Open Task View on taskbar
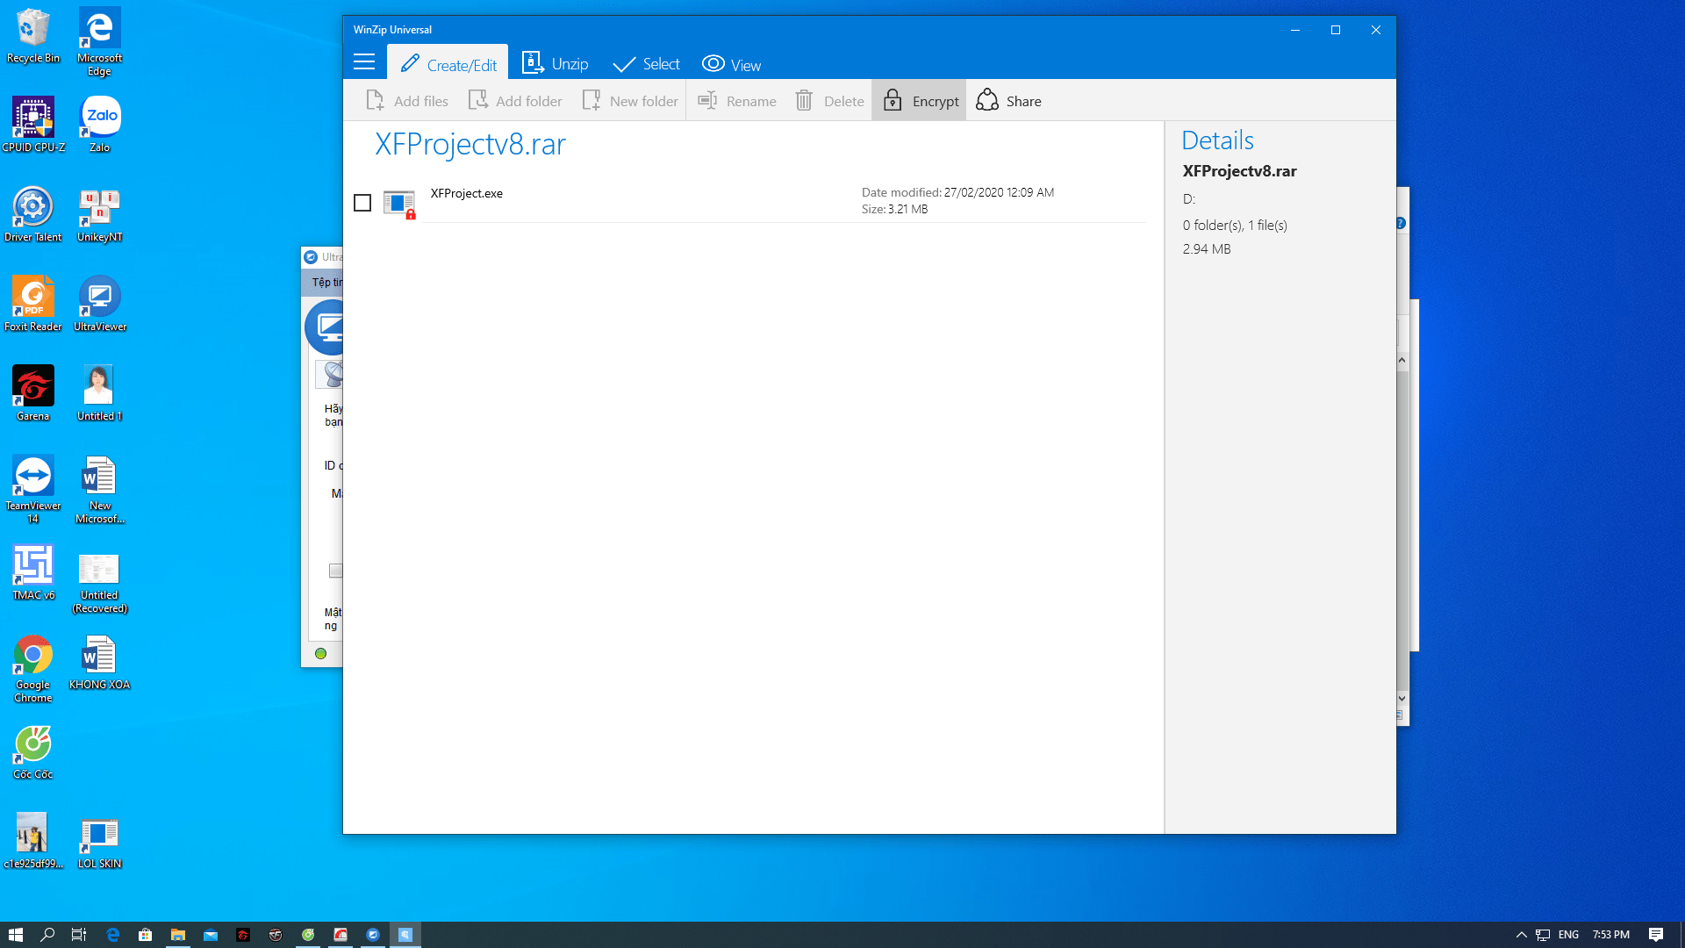This screenshot has height=948, width=1685. pos(79,935)
